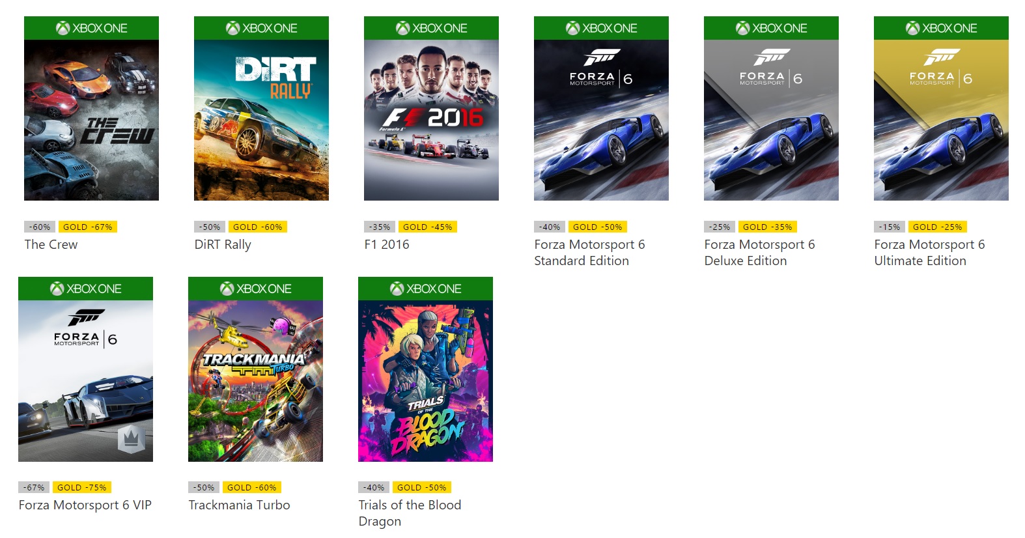Image resolution: width=1025 pixels, height=538 pixels.
Task: Click the DiRT Rally title text
Action: 223,244
